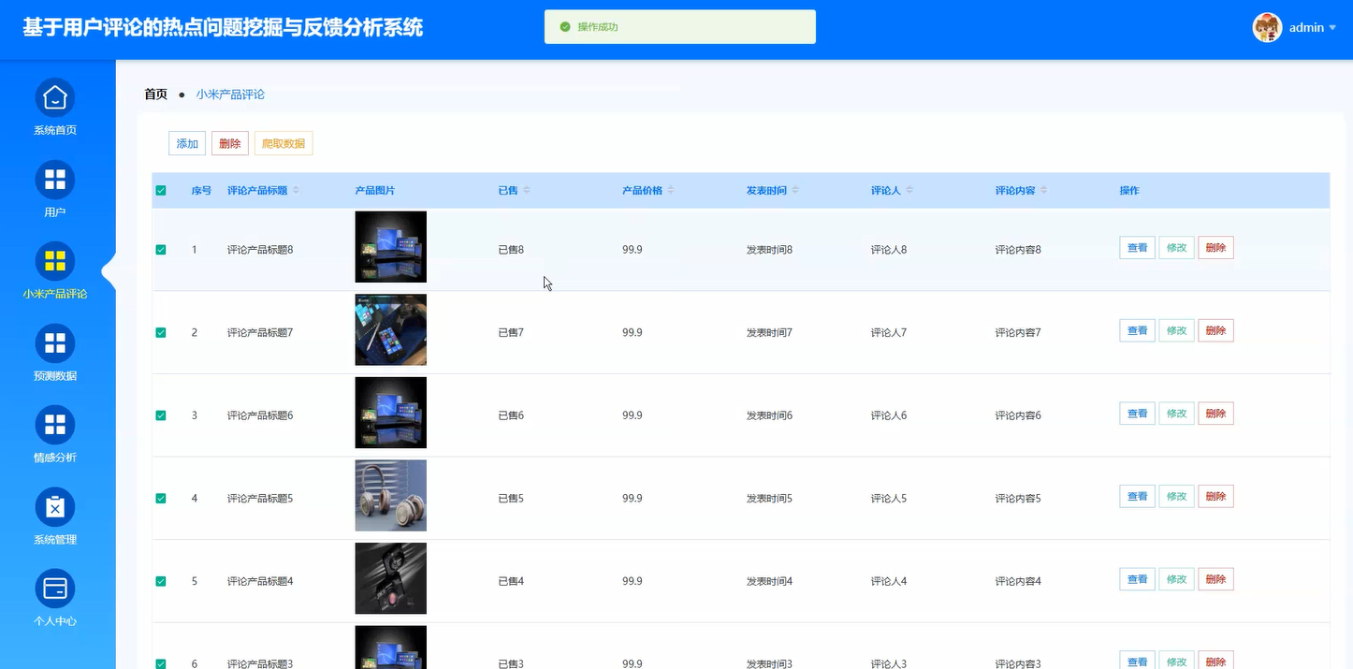Click the cell 已售5

point(511,499)
